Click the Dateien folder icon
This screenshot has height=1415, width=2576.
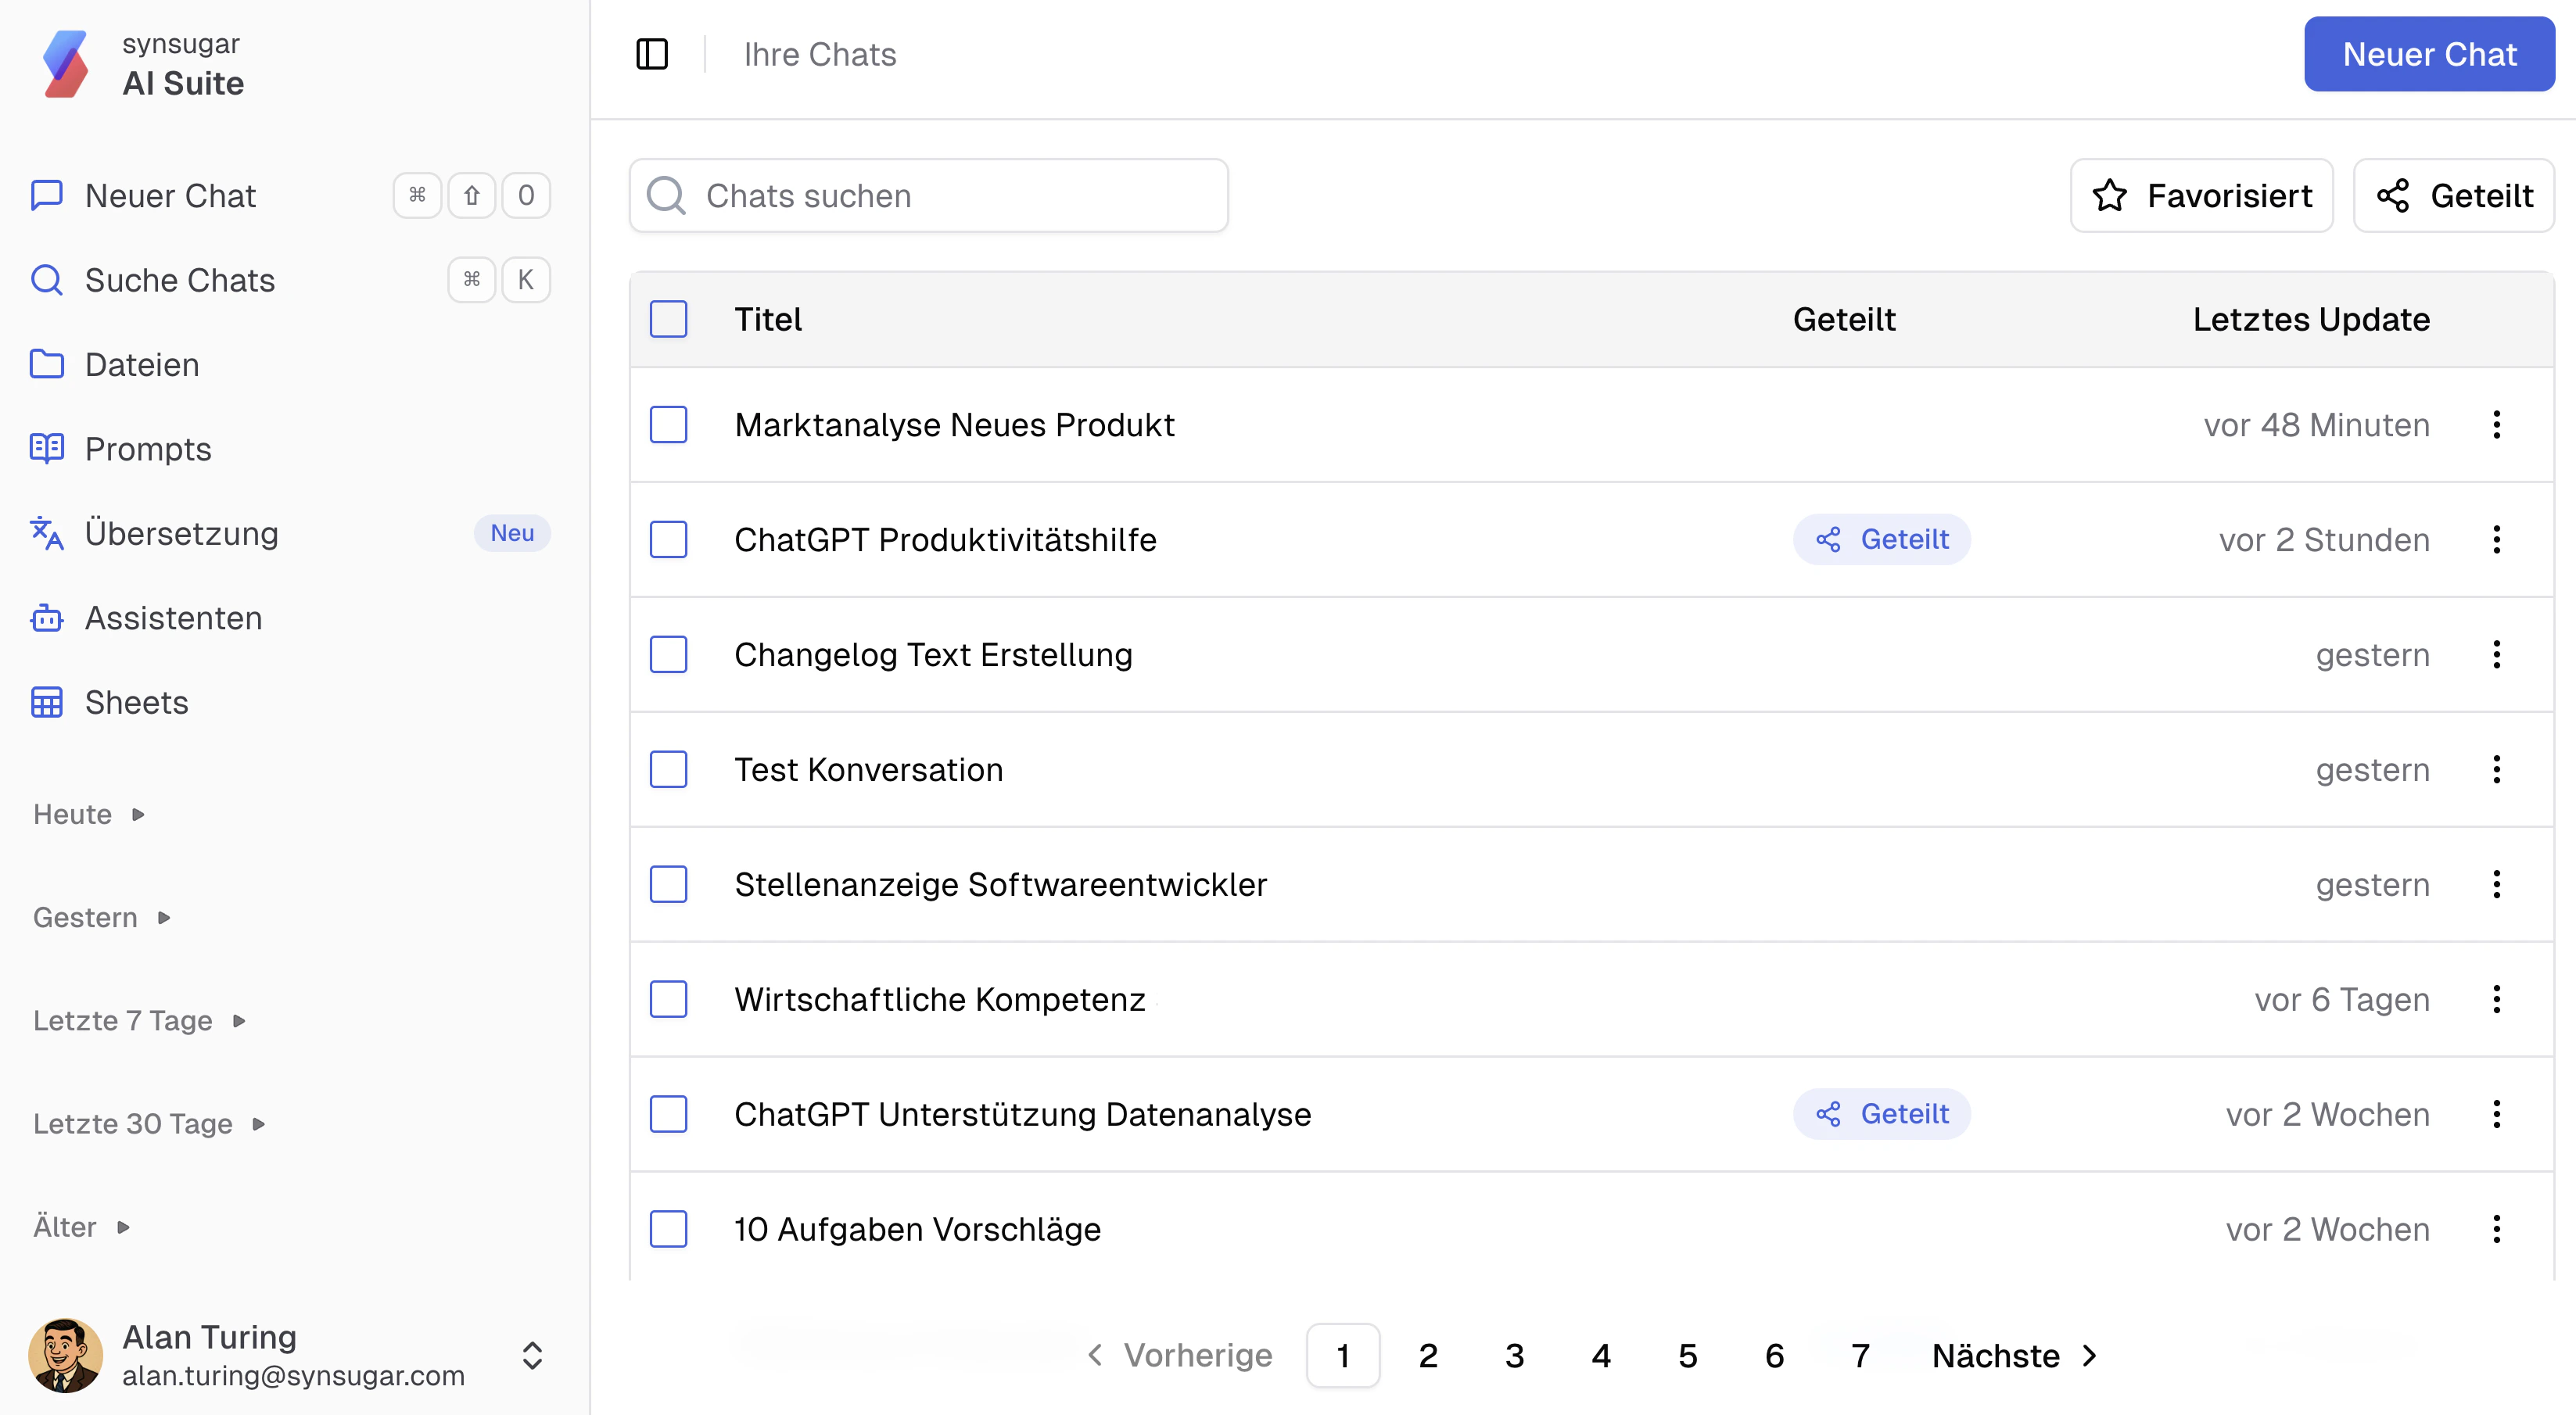tap(47, 364)
